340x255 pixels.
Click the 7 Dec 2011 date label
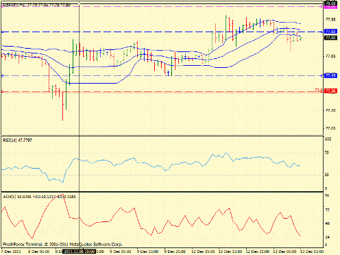12,252
